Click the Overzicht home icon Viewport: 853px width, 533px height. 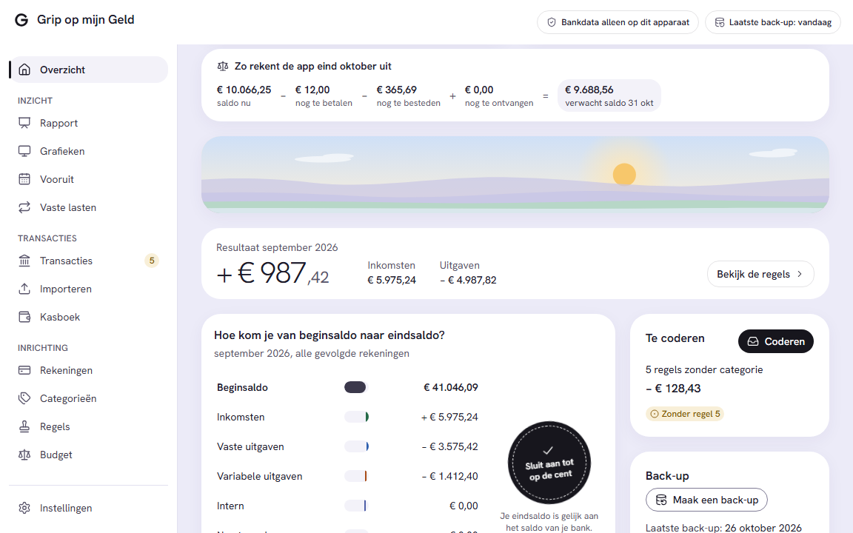pyautogui.click(x=24, y=70)
